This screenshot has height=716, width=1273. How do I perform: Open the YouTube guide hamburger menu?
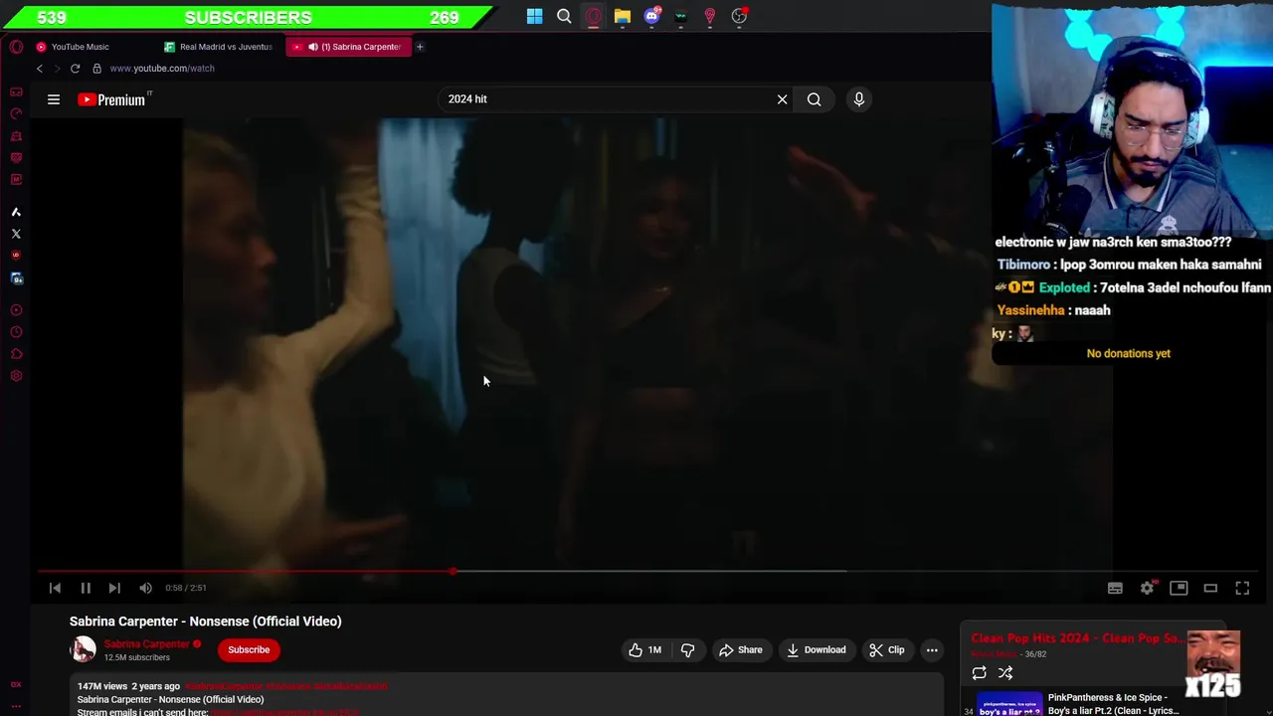54,99
